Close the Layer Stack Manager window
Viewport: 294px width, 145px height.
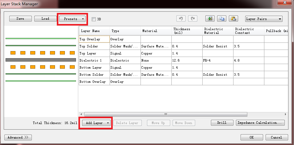(285, 2)
